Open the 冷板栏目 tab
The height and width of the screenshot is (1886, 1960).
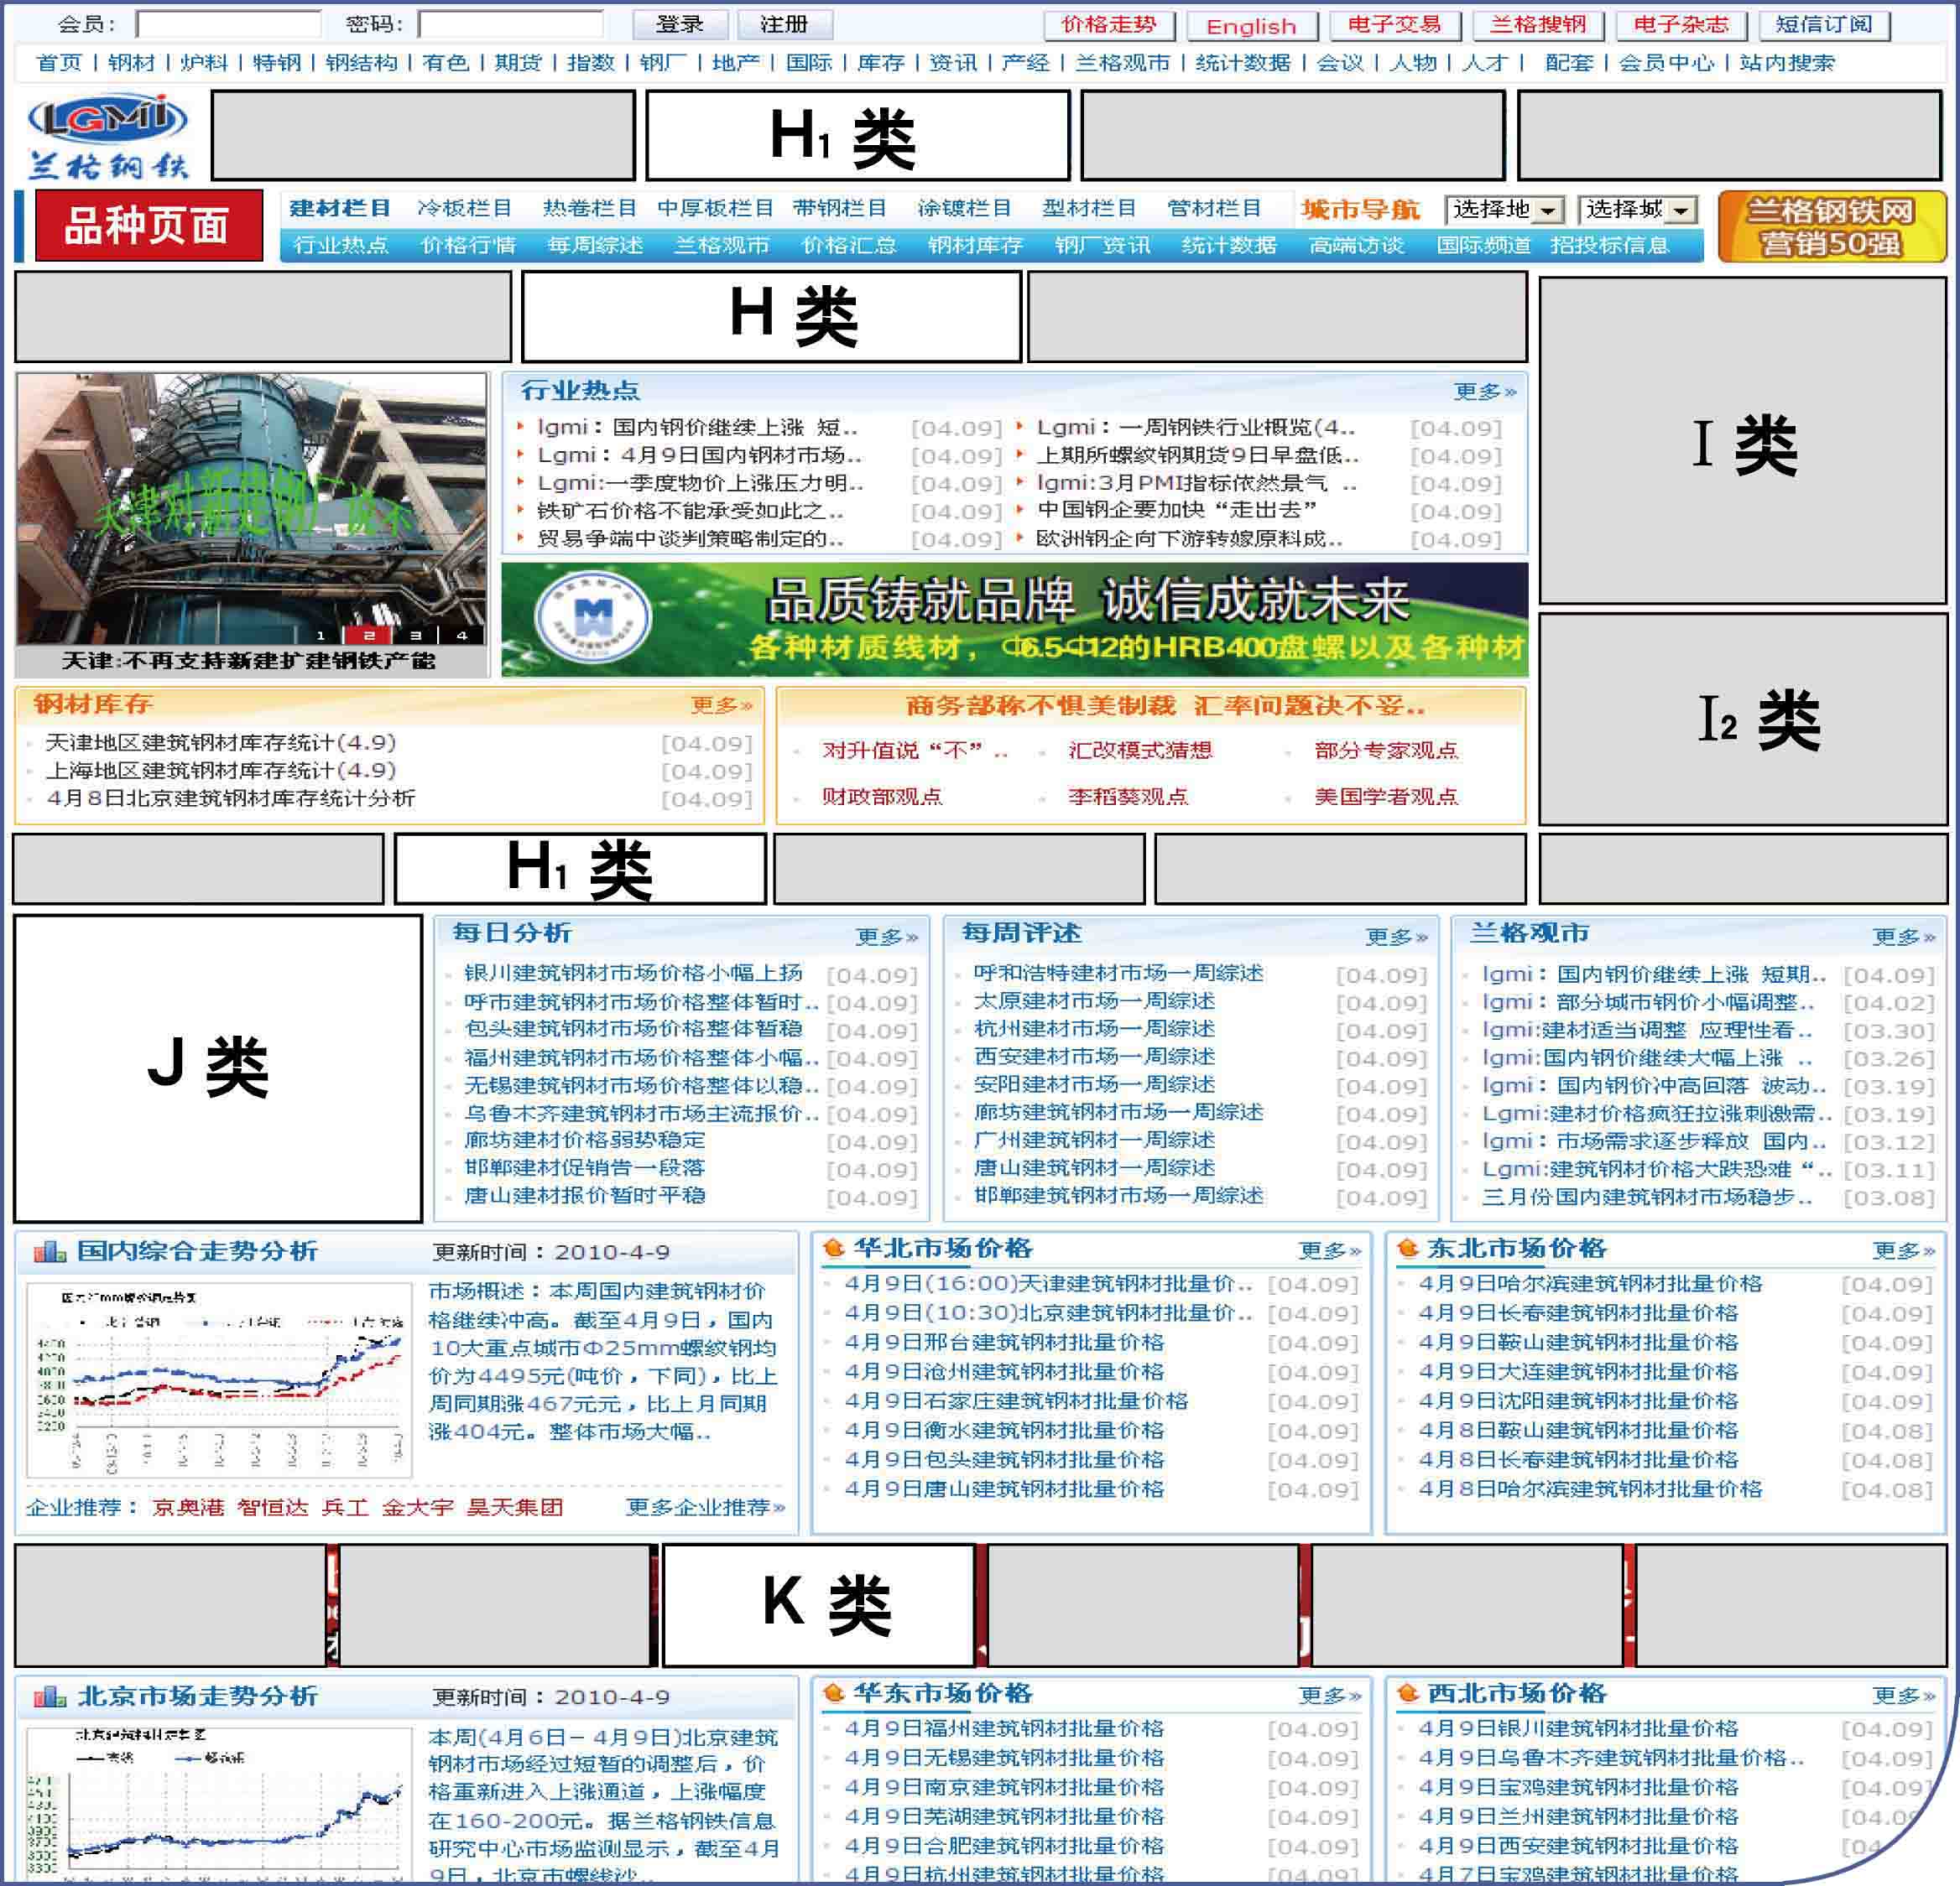pyautogui.click(x=464, y=208)
